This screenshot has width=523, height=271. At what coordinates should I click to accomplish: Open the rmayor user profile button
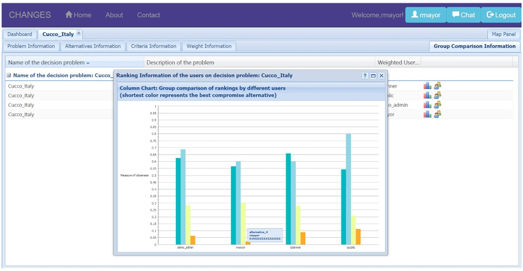425,15
